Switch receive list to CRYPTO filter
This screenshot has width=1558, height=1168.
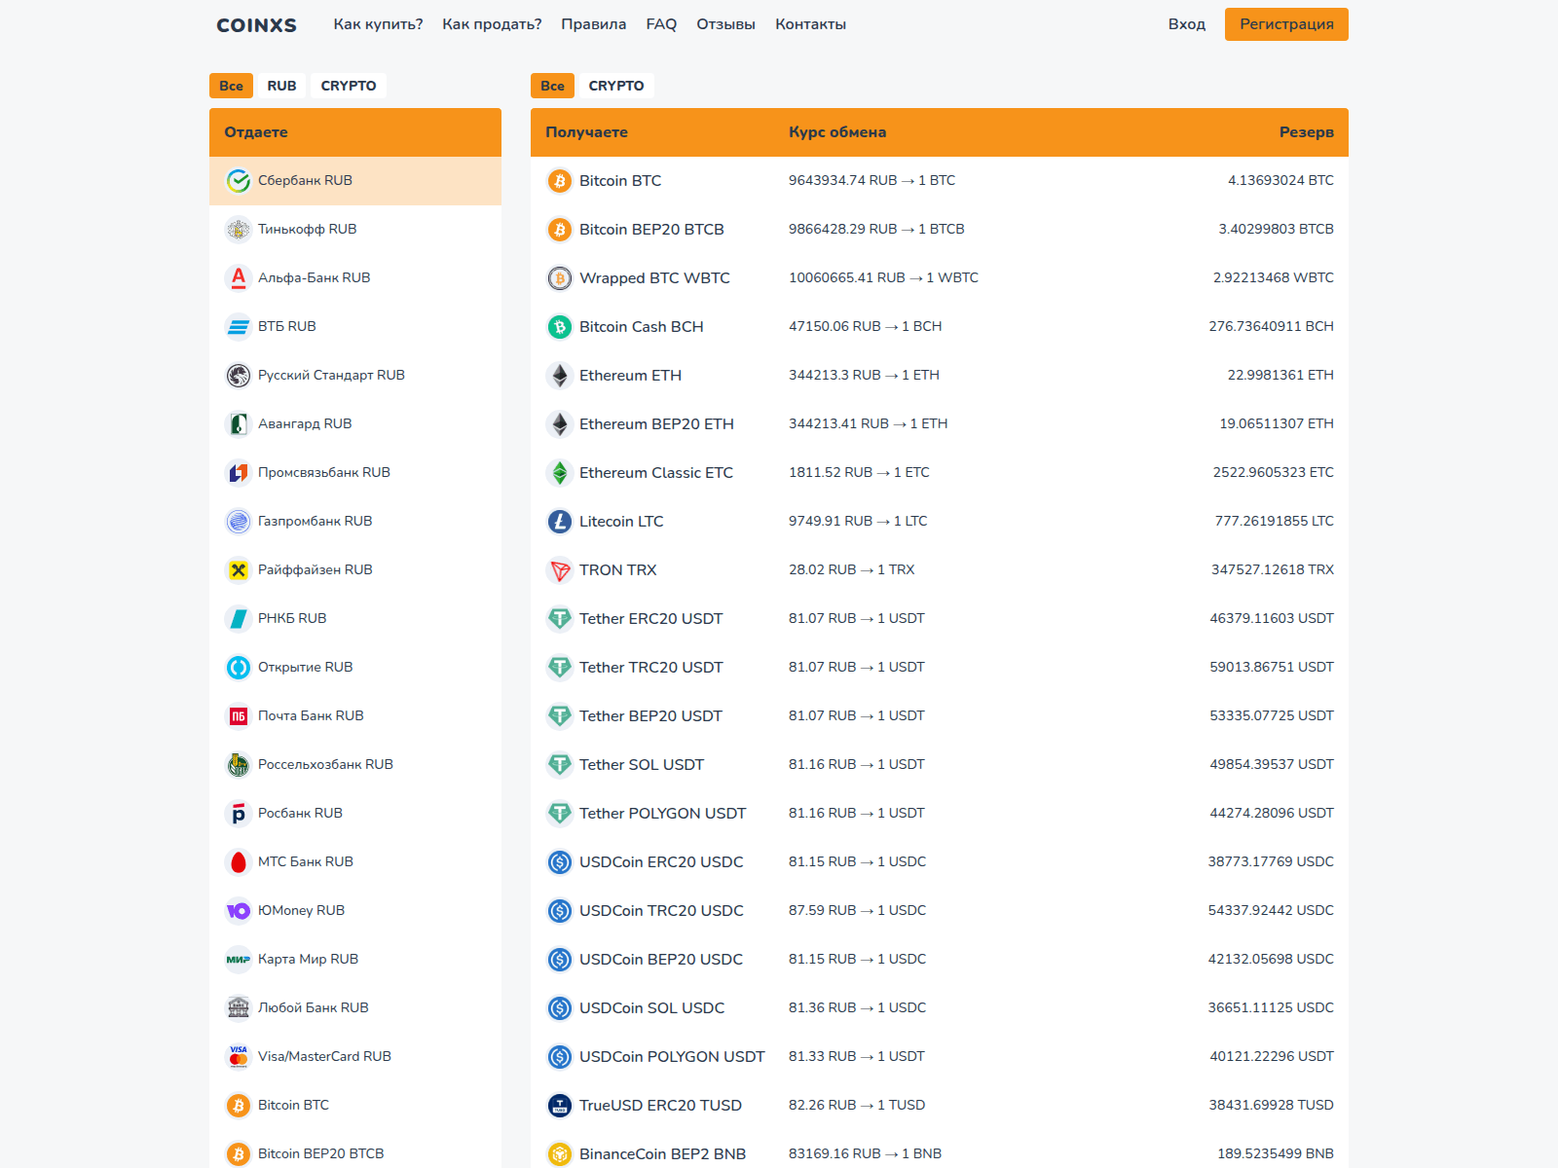pyautogui.click(x=615, y=86)
